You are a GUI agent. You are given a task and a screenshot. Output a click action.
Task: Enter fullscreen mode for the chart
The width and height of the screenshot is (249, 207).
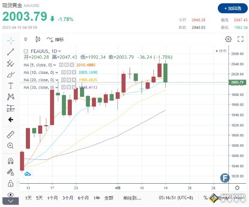(240, 39)
